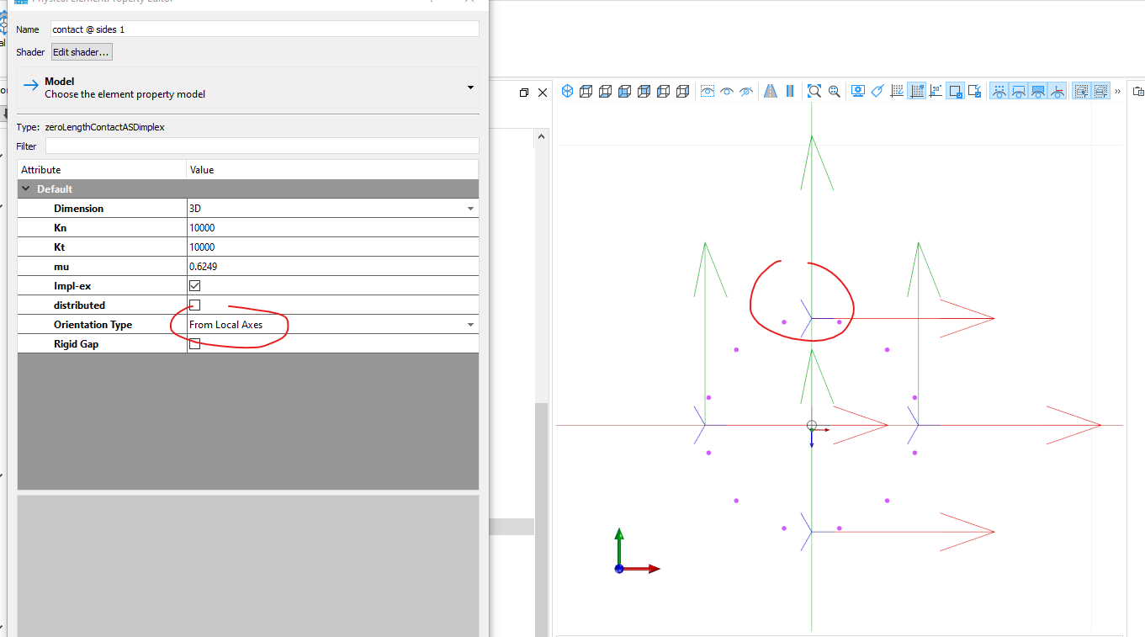The height and width of the screenshot is (637, 1145).
Task: Select the cube view with right face highlighted
Action: pos(683,91)
